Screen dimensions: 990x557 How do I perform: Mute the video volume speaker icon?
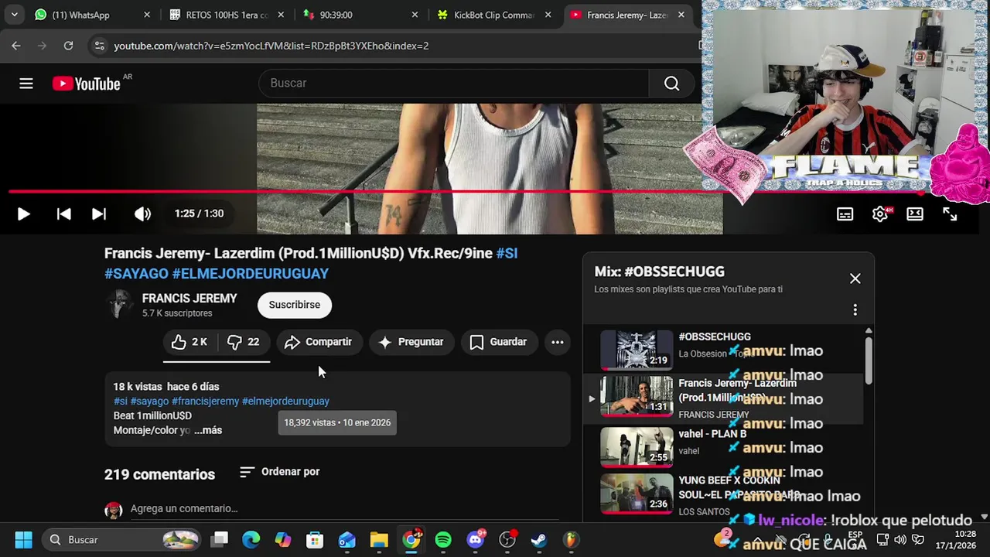point(142,214)
